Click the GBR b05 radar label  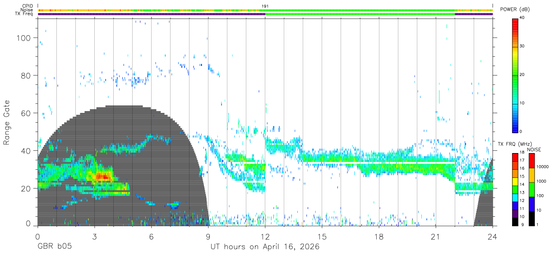[54, 247]
